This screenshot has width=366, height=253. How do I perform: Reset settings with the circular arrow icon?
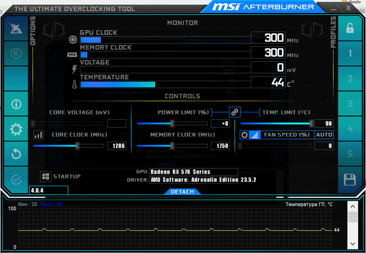(16, 154)
